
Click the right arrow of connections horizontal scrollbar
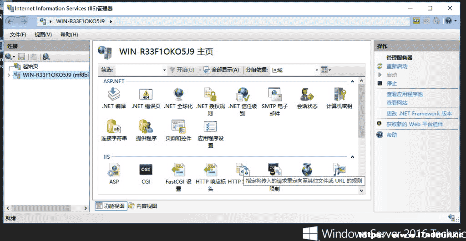(x=86, y=208)
